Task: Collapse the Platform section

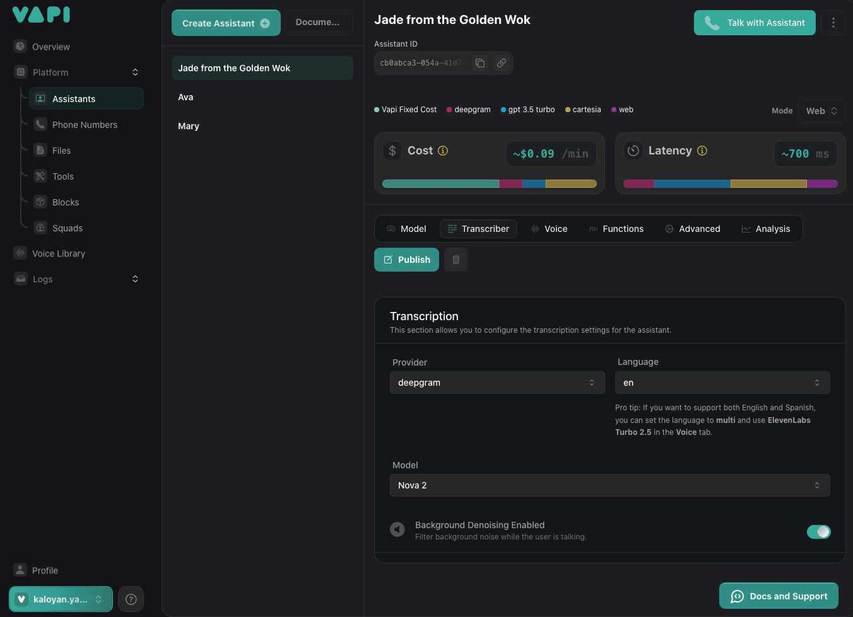Action: pyautogui.click(x=135, y=72)
